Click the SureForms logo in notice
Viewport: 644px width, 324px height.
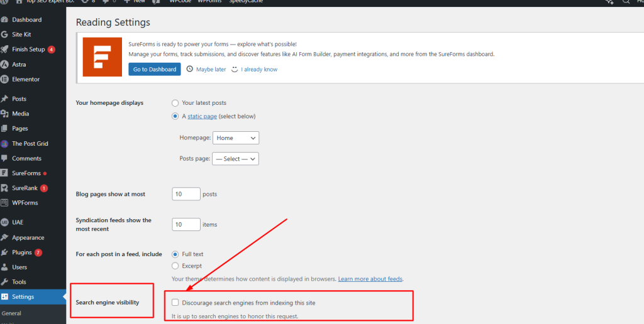(x=101, y=57)
